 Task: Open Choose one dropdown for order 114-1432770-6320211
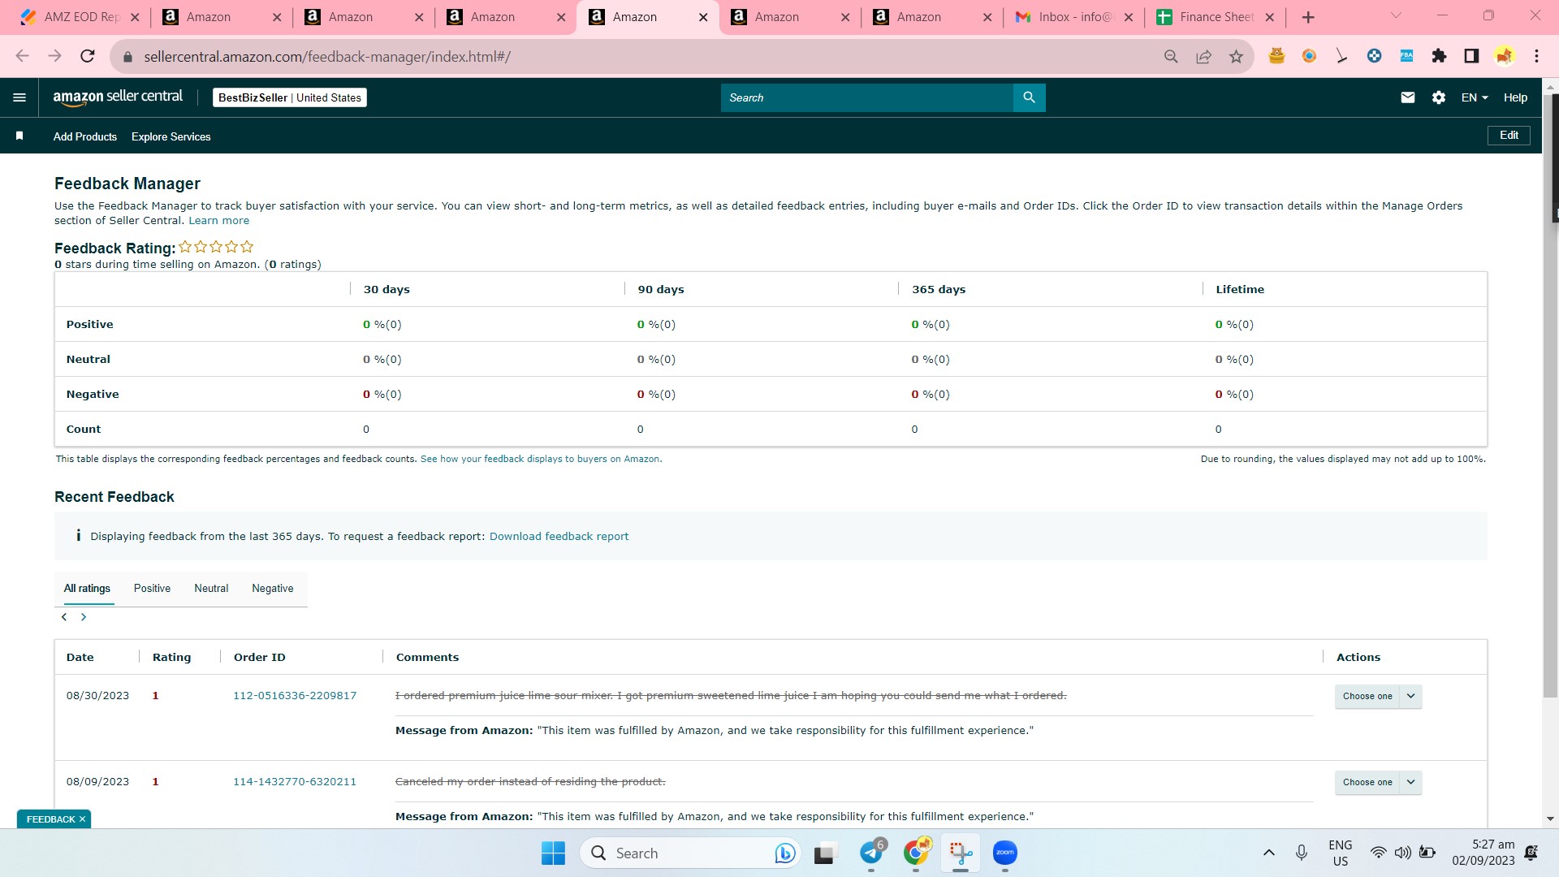pyautogui.click(x=1378, y=782)
